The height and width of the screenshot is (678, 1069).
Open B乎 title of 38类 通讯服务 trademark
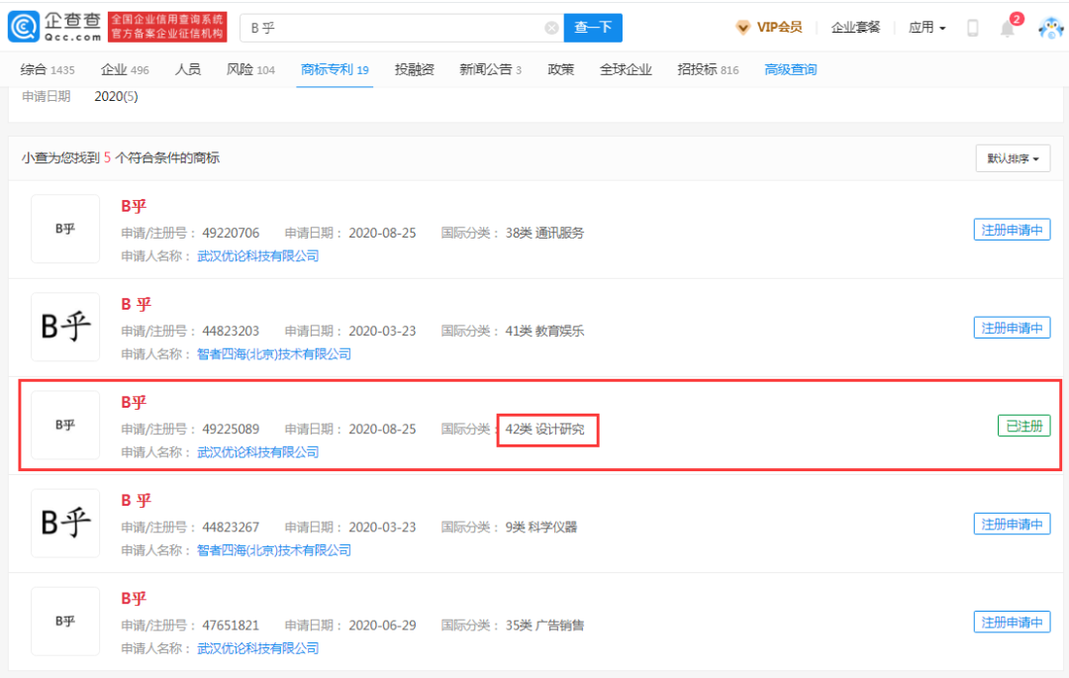click(x=134, y=207)
